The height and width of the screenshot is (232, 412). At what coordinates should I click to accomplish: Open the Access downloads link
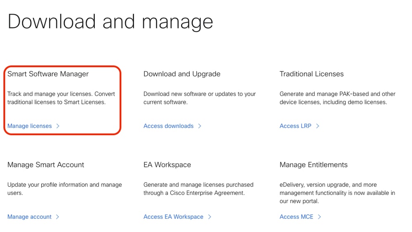click(168, 126)
